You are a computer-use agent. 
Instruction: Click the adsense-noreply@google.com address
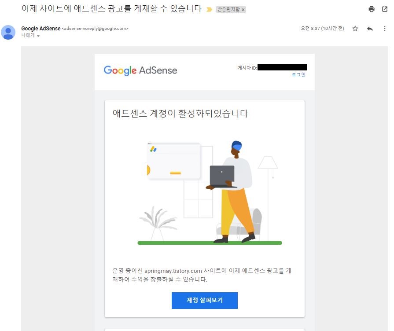click(95, 29)
